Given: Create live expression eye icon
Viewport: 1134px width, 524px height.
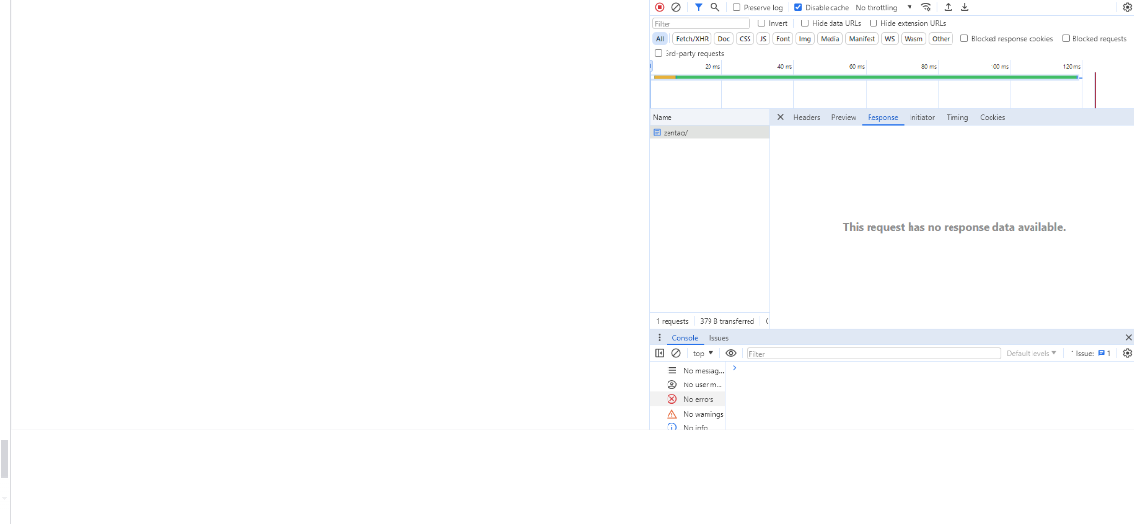Looking at the screenshot, I should (731, 353).
